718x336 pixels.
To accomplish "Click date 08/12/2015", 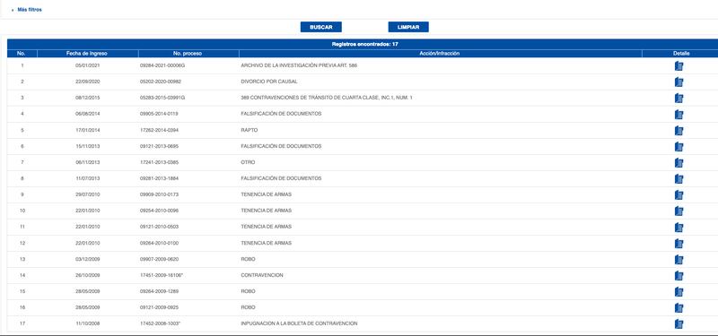I will point(87,98).
